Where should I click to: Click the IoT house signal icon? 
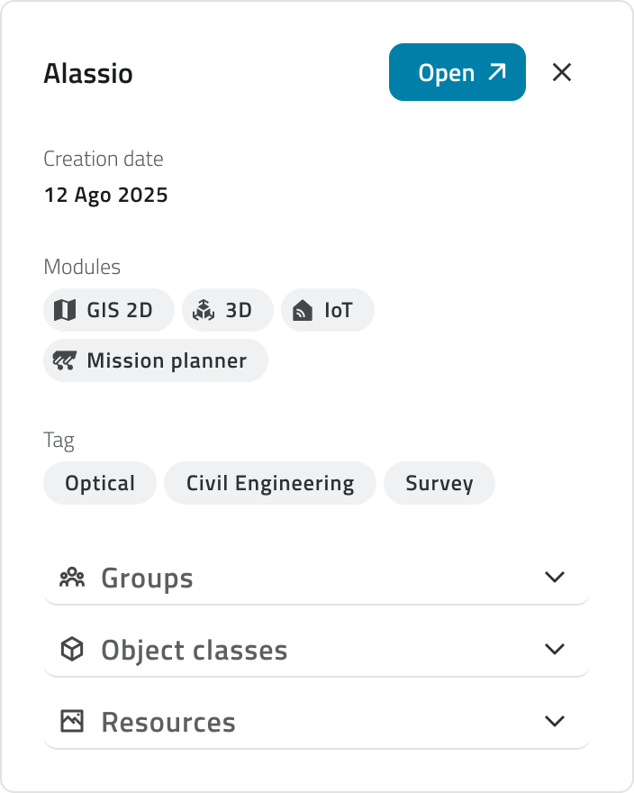[x=303, y=311]
